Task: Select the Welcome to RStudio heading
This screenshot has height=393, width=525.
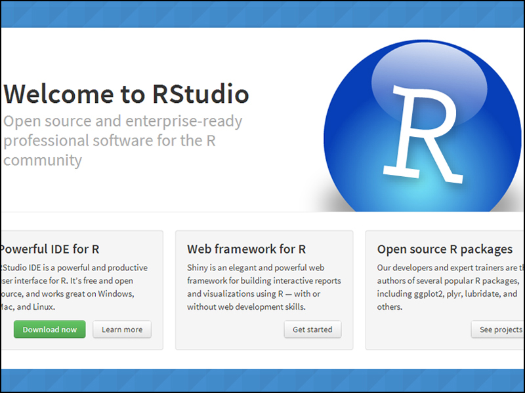Action: (x=126, y=94)
